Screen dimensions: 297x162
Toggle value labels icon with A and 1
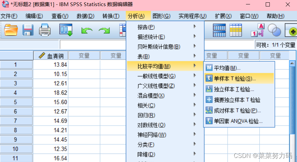pos(258,30)
